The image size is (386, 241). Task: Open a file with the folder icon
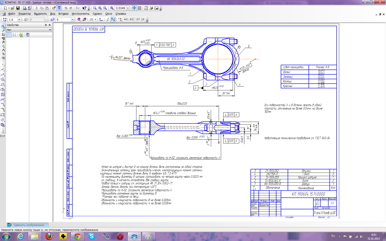(12, 8)
